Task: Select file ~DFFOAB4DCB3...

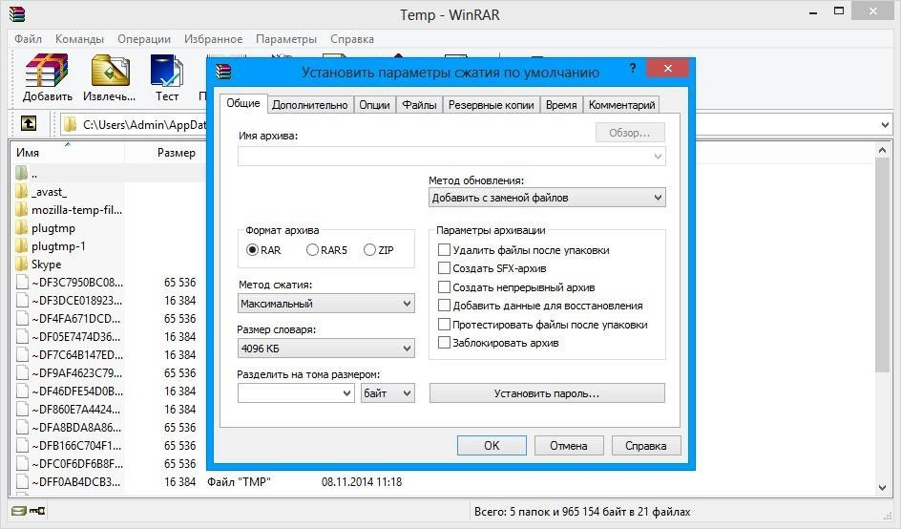Action: 70,482
